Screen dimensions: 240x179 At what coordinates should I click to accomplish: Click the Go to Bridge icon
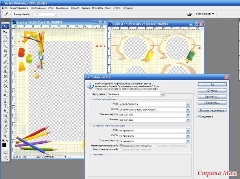point(190,14)
